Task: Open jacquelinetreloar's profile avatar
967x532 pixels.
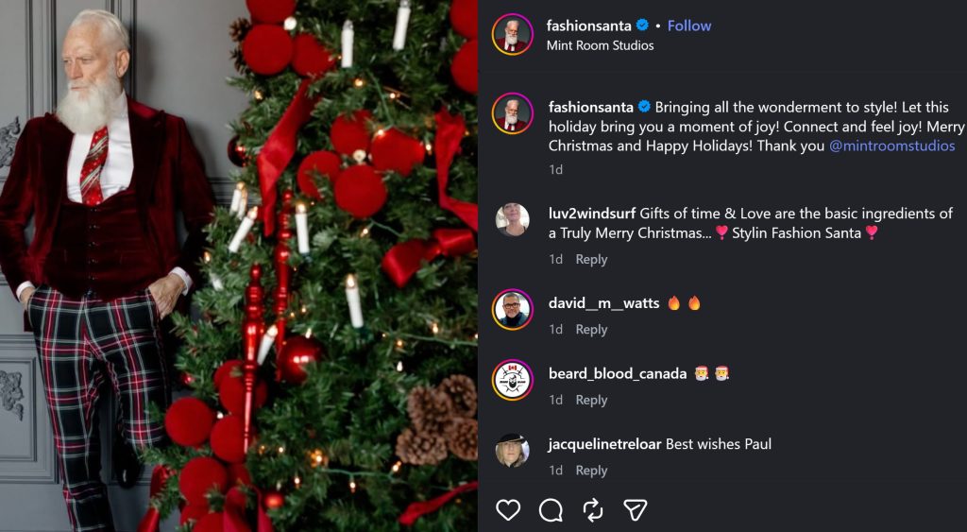Action: click(513, 451)
